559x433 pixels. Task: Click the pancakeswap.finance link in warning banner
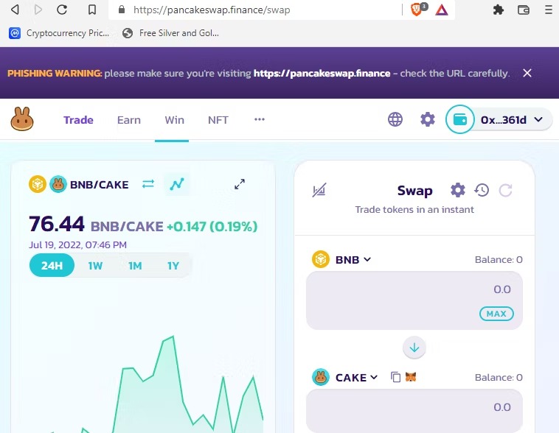(322, 74)
